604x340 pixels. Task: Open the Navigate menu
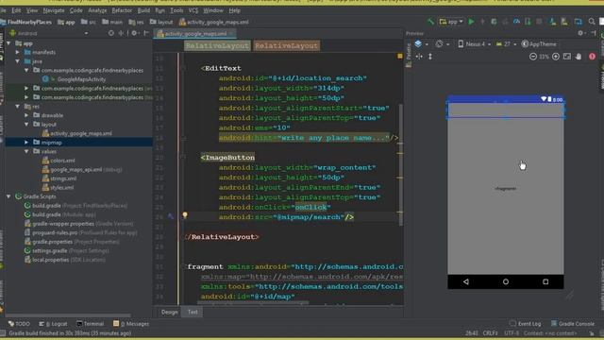[54, 10]
